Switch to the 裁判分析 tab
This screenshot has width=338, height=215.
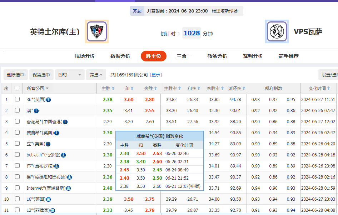[252, 56]
